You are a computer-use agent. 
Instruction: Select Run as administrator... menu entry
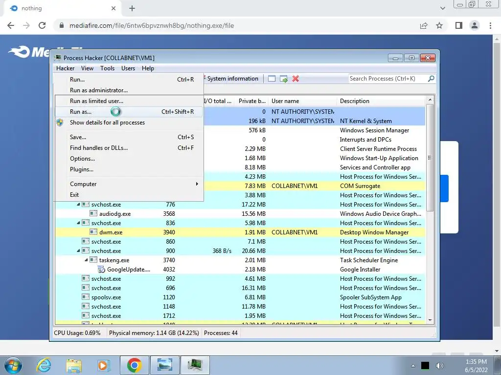tap(129, 90)
